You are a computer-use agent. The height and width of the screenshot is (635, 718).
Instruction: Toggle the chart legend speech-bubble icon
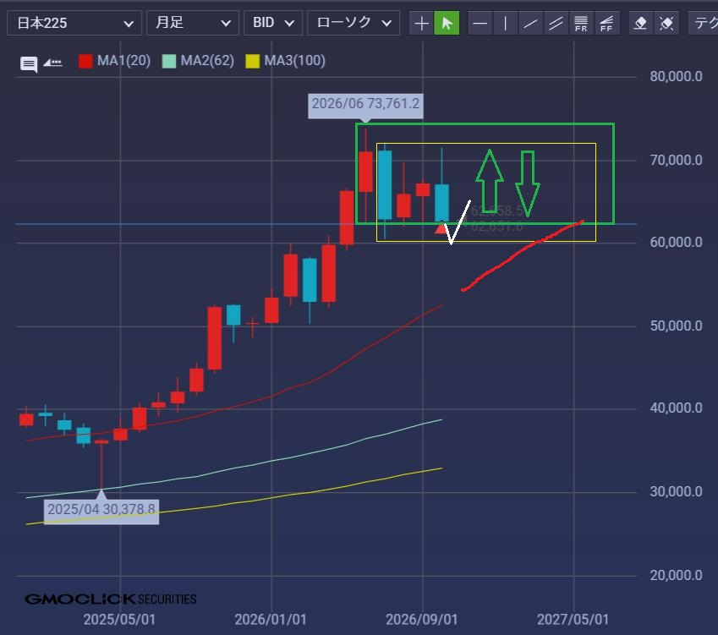point(29,64)
